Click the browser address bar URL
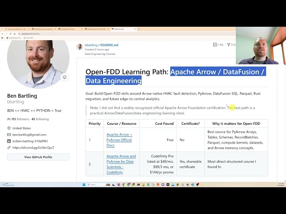 pyautogui.click(x=30, y=34)
